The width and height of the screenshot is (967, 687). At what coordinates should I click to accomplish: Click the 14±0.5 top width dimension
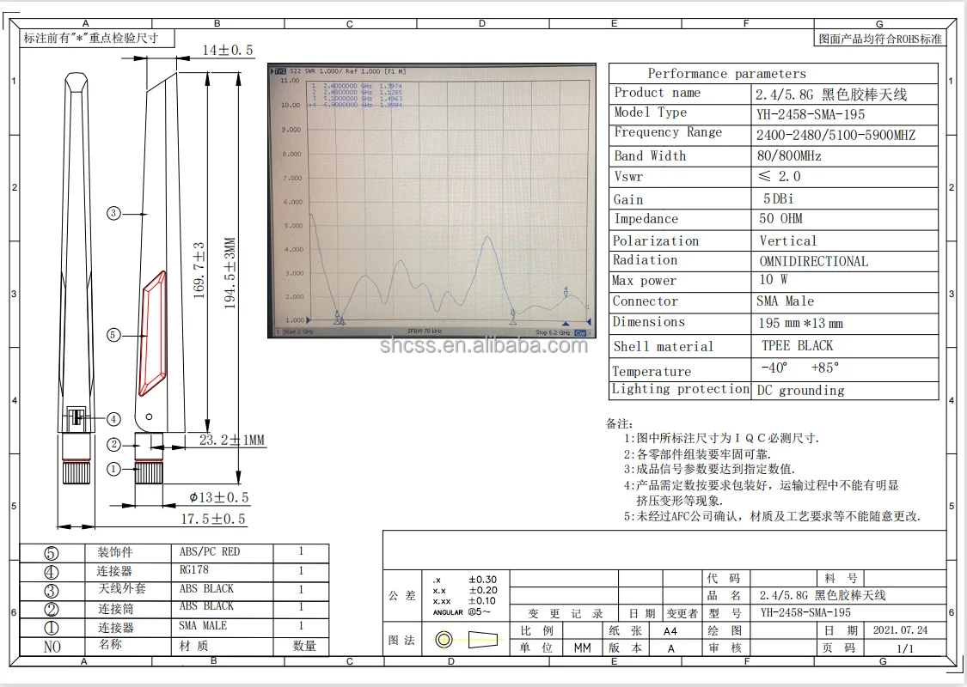[227, 51]
